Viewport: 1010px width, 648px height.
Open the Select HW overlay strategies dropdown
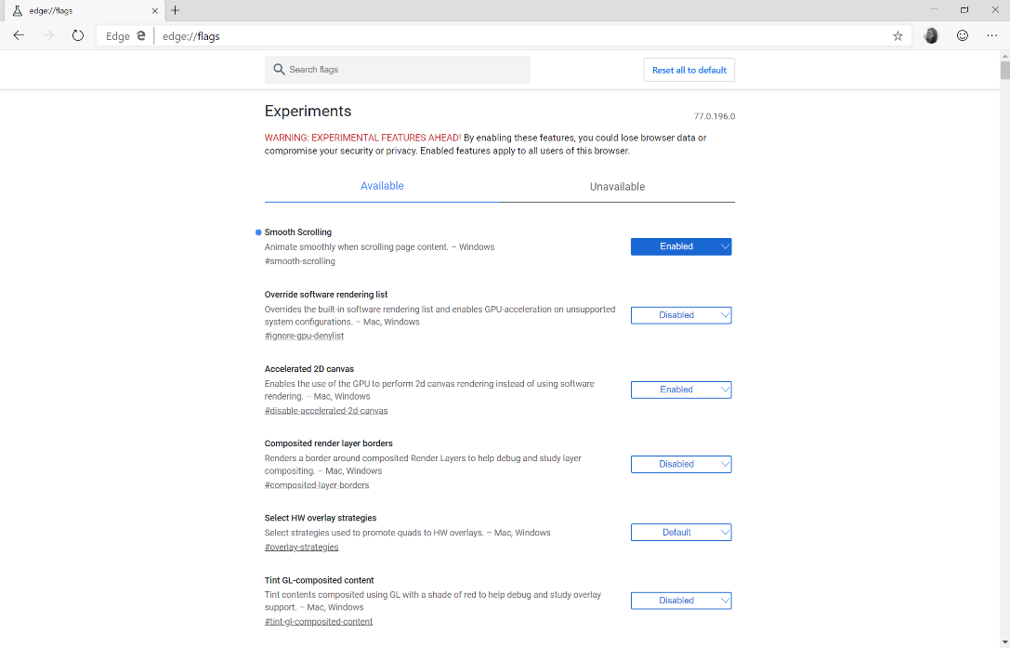coord(681,532)
